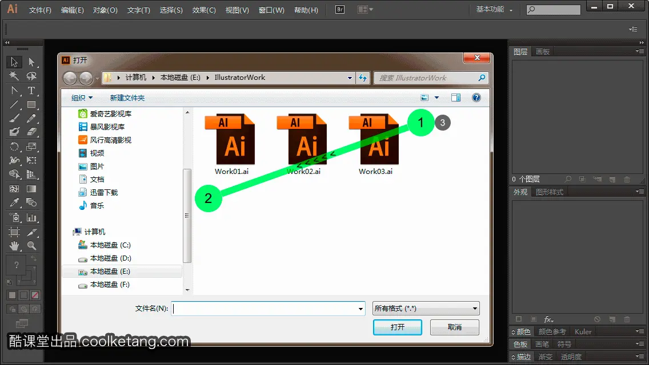Select the Rectangle tool
The height and width of the screenshot is (365, 649).
31,104
